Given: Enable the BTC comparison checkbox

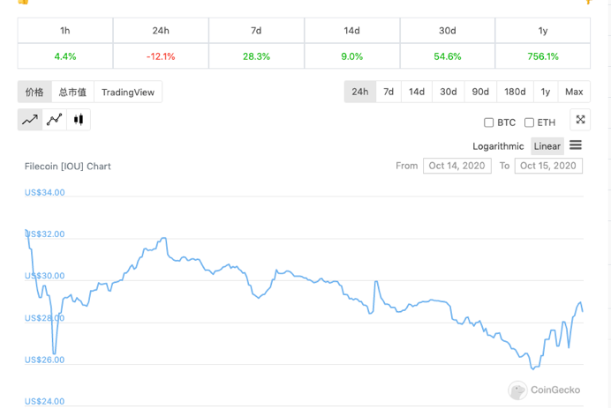Looking at the screenshot, I should tap(488, 122).
